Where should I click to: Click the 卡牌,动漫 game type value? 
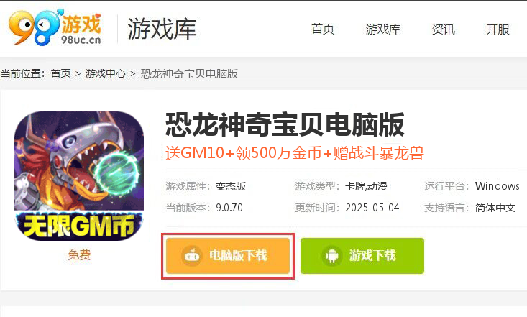[x=367, y=186]
